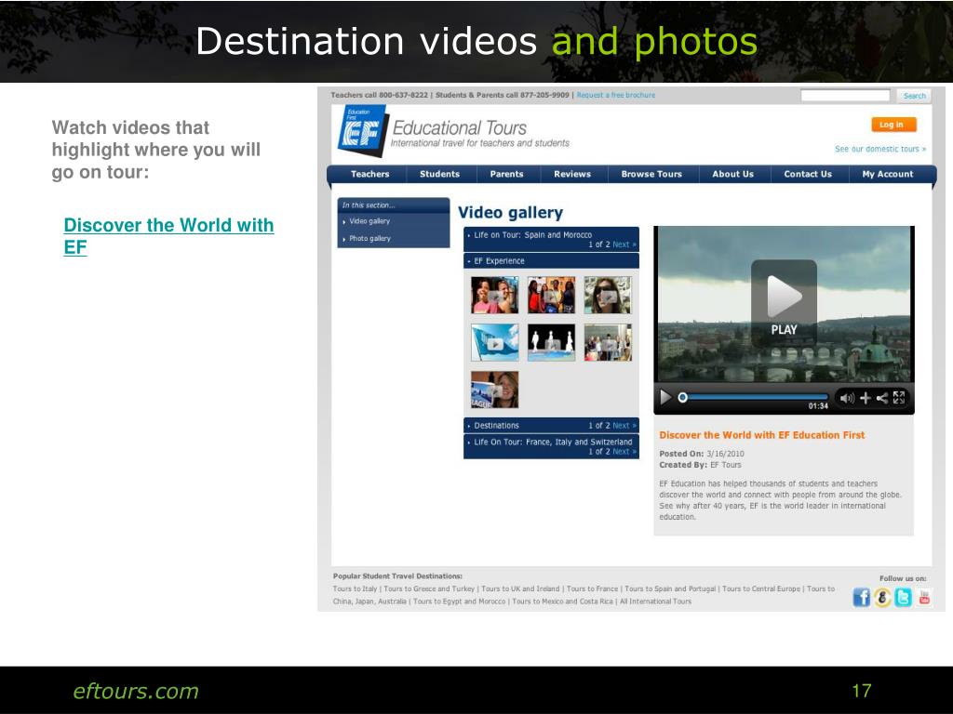
Task: Click Next in the Destinations header
Action: click(x=624, y=426)
